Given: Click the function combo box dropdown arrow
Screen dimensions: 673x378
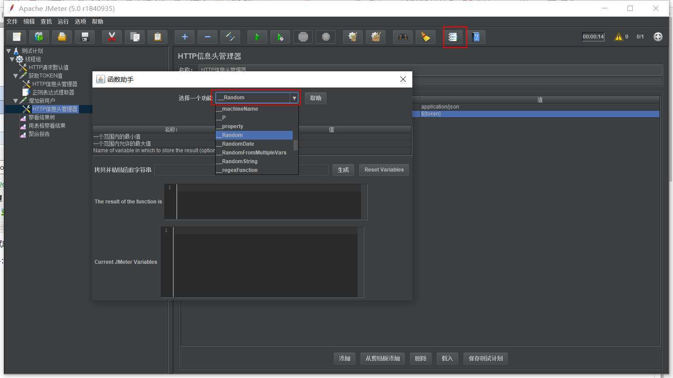Looking at the screenshot, I should point(294,98).
